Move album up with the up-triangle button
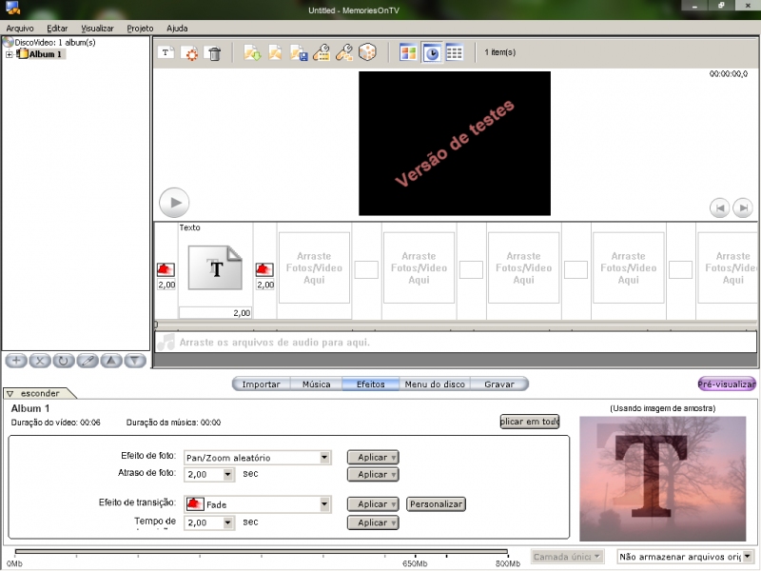 [111, 361]
